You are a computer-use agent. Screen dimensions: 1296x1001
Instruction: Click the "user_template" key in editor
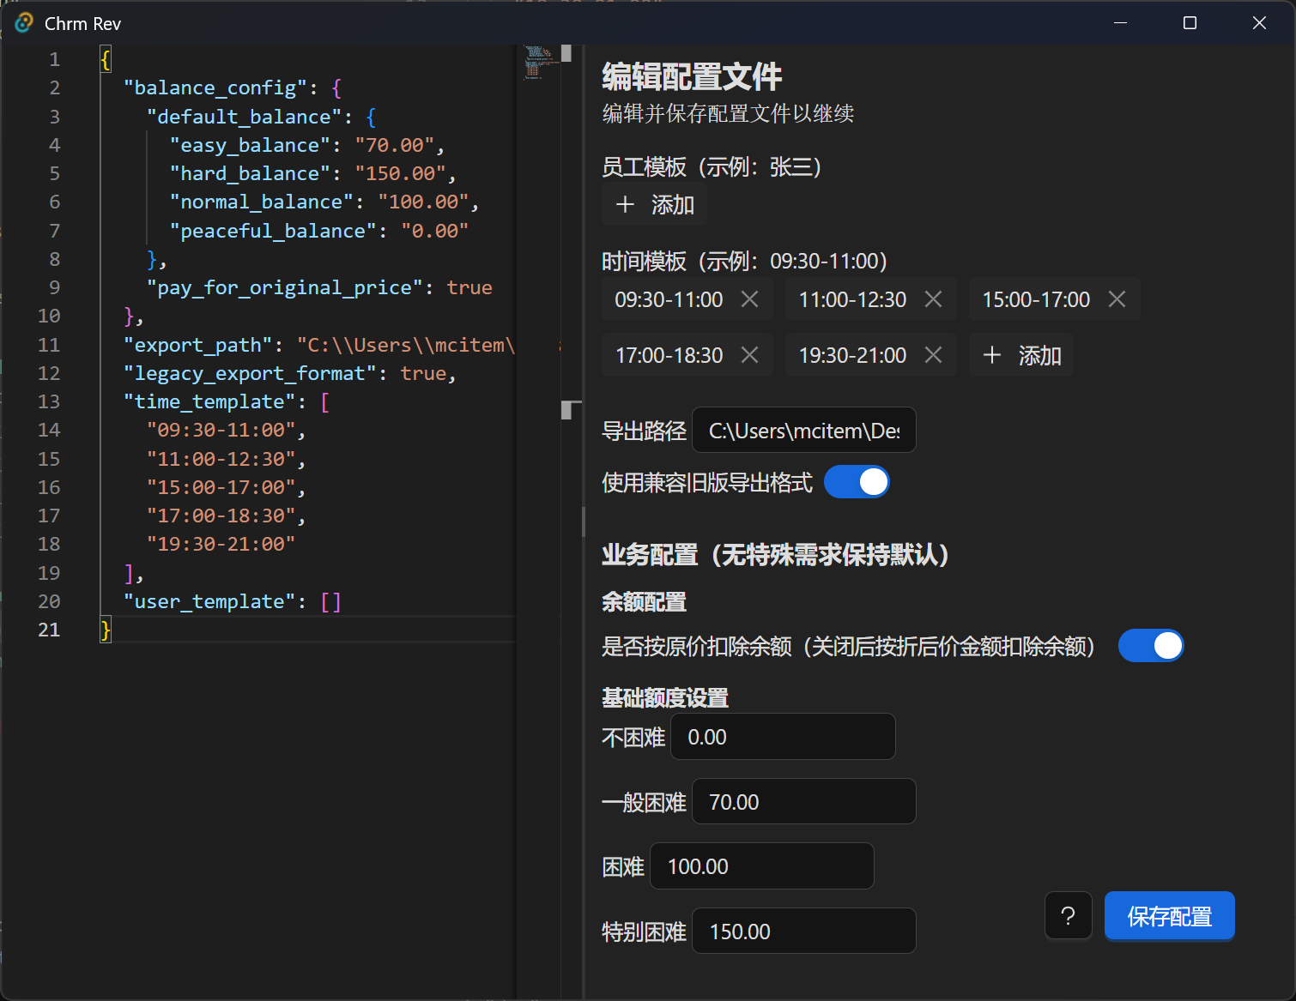tap(209, 601)
